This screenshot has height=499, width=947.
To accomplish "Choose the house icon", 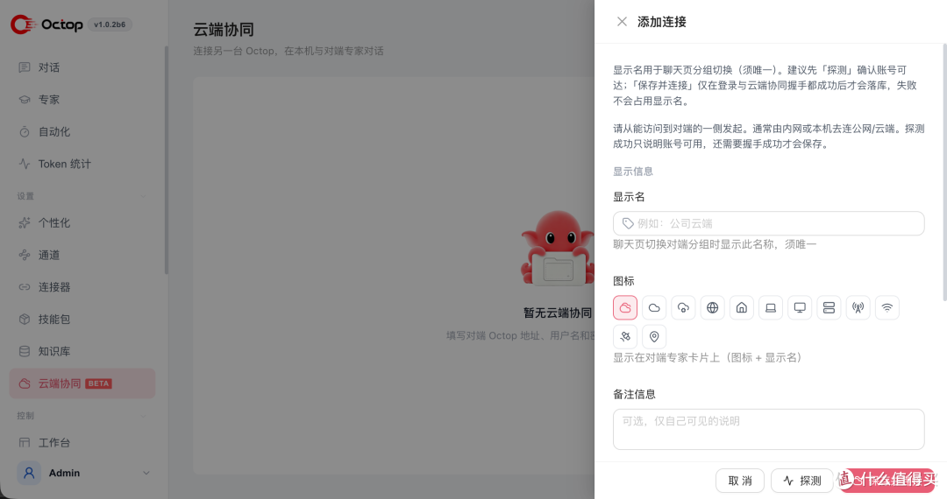I will click(x=742, y=308).
